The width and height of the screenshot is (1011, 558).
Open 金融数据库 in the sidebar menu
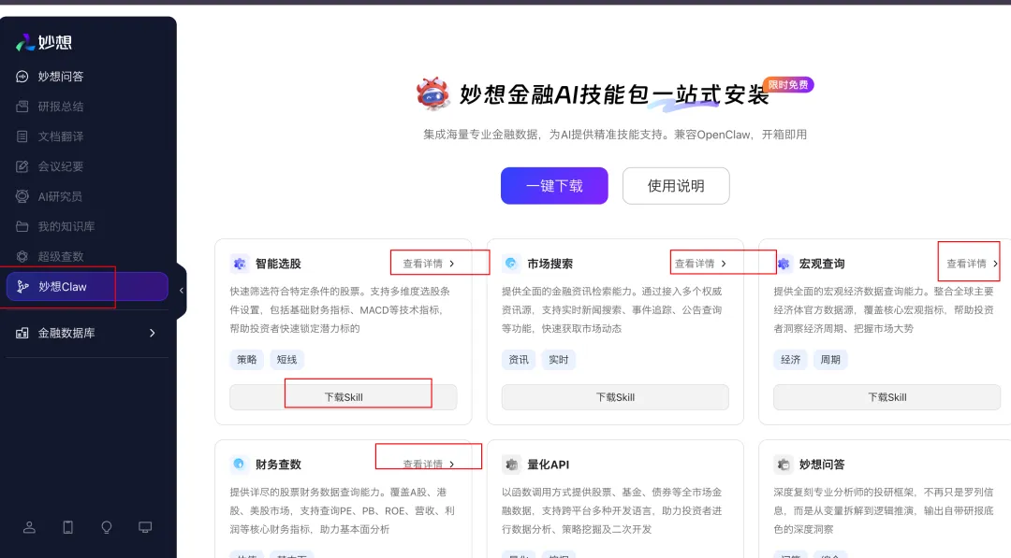87,333
